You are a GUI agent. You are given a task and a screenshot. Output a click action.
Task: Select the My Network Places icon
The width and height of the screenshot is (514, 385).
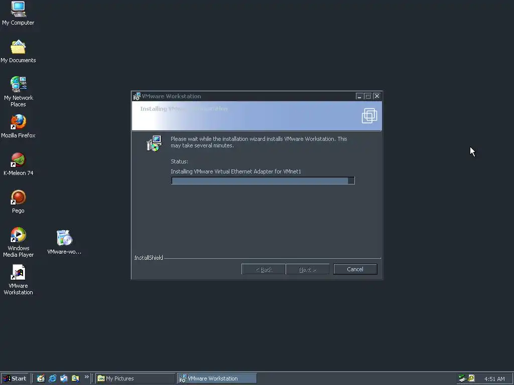point(18,92)
